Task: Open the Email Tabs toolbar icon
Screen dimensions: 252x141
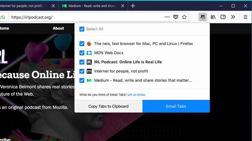Action: tap(203, 17)
